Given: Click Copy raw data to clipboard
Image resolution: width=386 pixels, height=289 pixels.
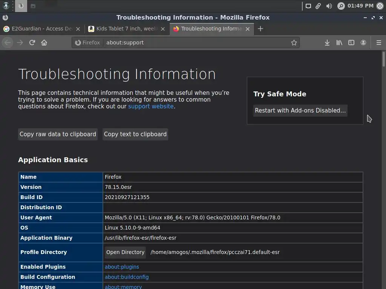Looking at the screenshot, I should click(58, 134).
